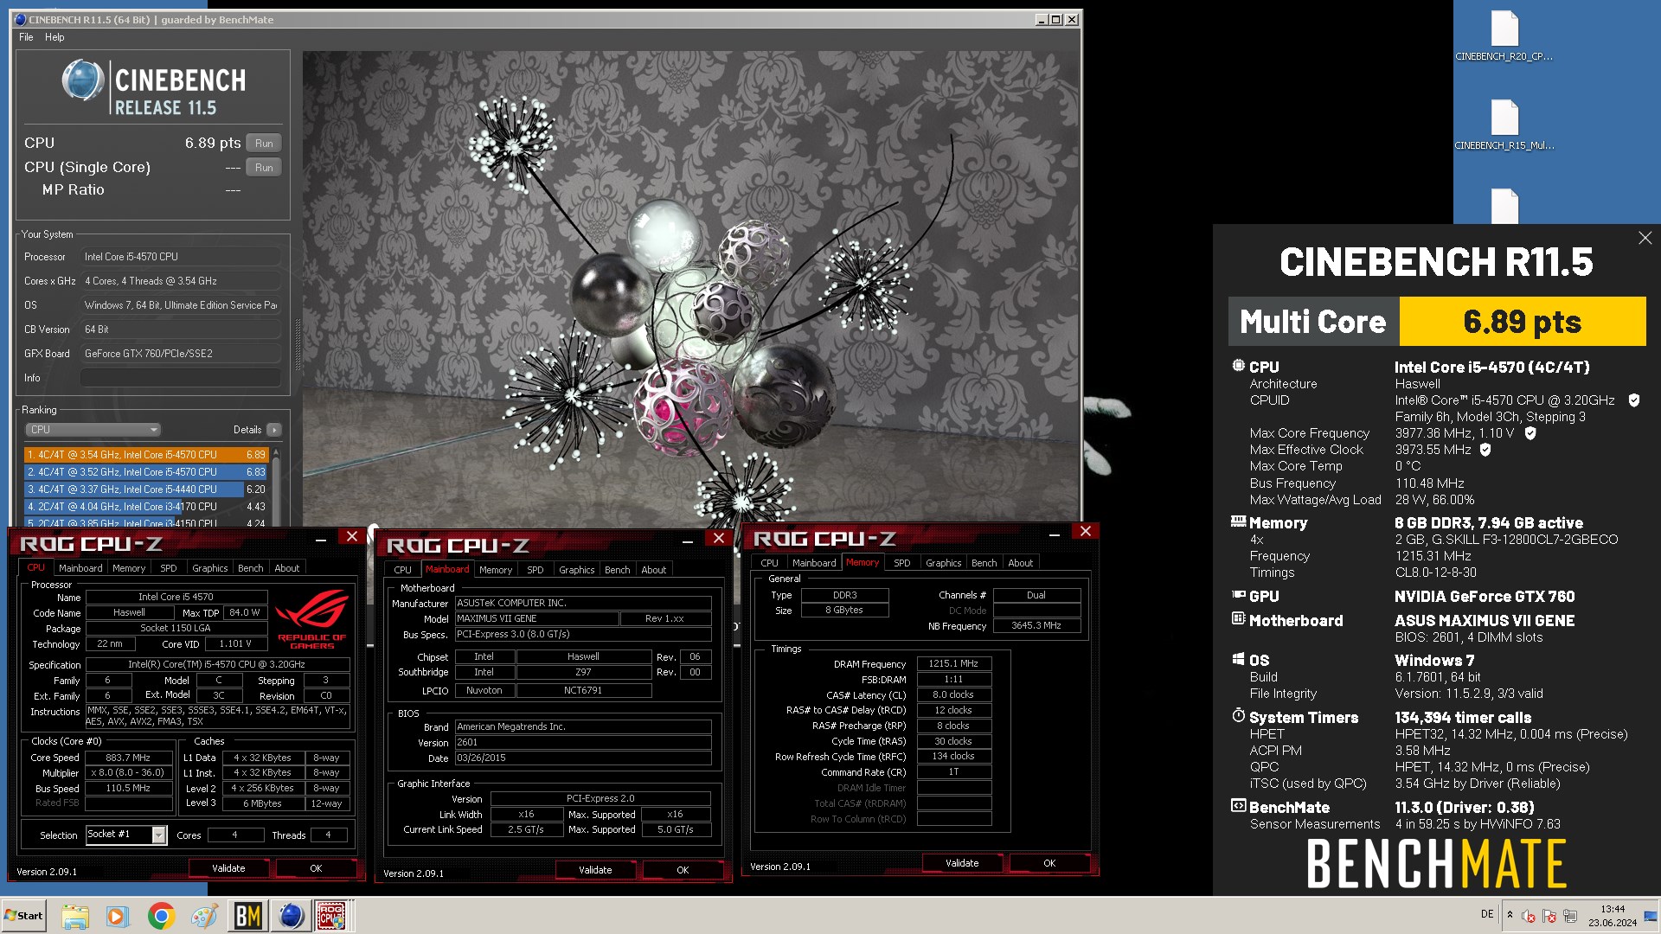Launch Windows Media Player taskbar icon
The height and width of the screenshot is (934, 1661).
click(118, 916)
